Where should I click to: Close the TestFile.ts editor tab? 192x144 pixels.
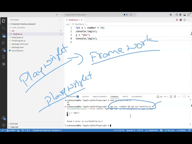(82, 20)
